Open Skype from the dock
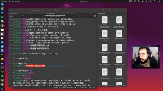Viewport: 163px width, 91px height. pos(2,4)
